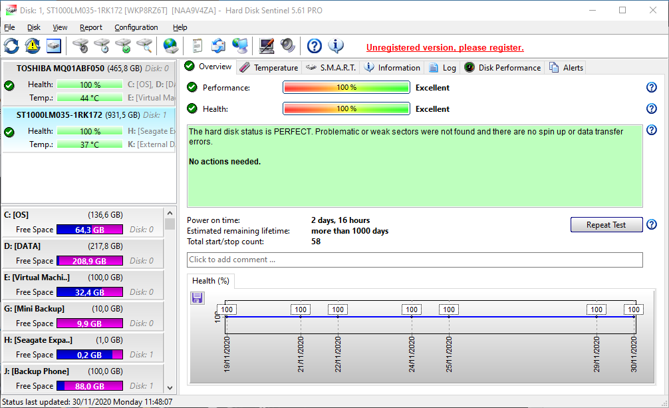Switch to the Log tab
This screenshot has width=669, height=408.
click(442, 67)
